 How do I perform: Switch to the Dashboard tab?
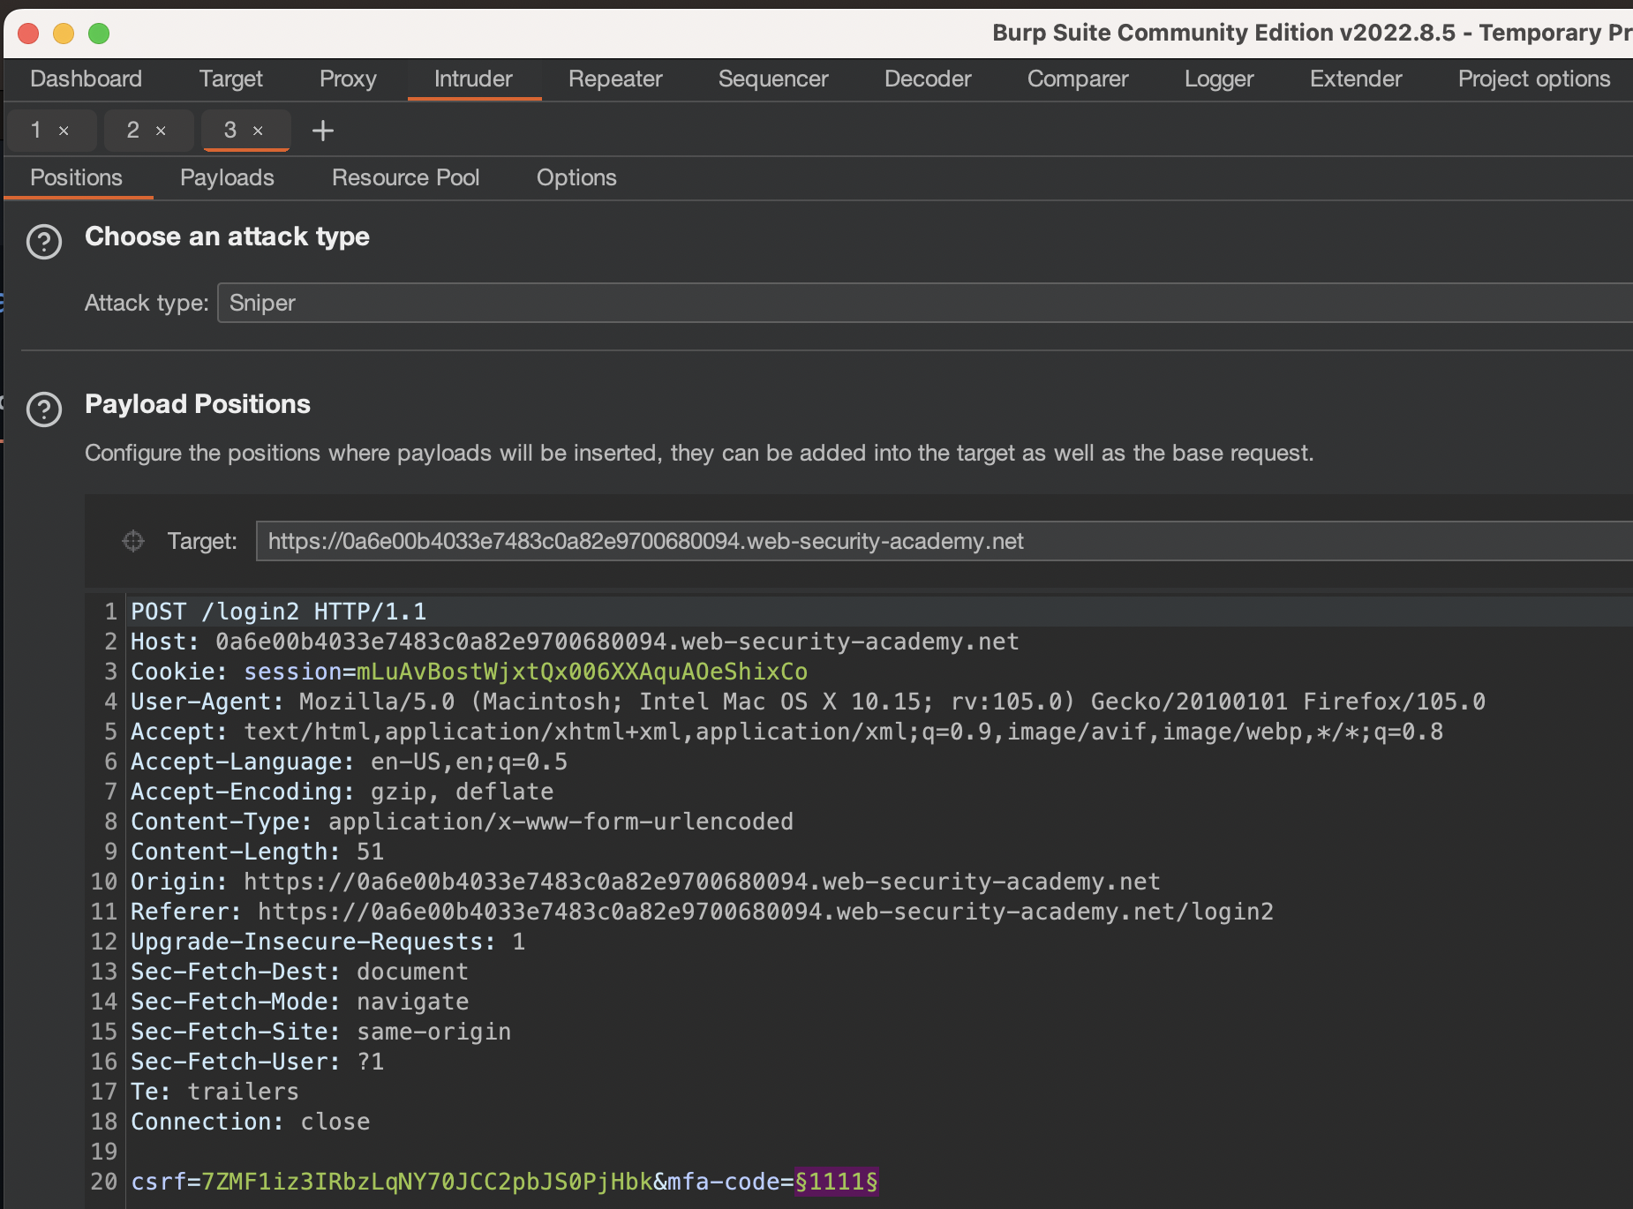pyautogui.click(x=86, y=79)
